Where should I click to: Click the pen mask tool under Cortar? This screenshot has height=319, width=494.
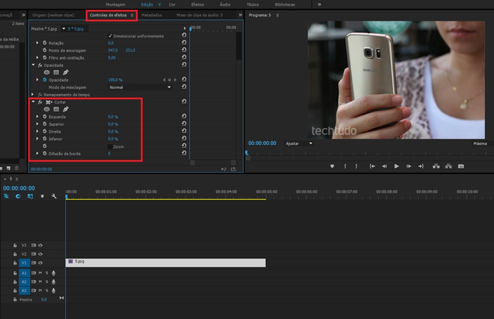pos(66,109)
